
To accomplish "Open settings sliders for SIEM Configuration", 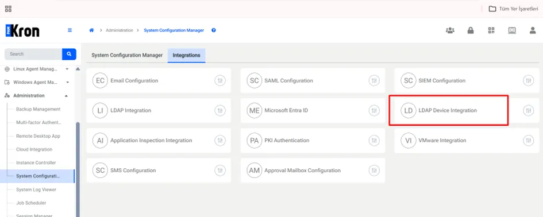I will pyautogui.click(x=528, y=80).
